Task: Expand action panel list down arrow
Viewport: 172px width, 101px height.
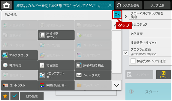Action: click(x=125, y=53)
